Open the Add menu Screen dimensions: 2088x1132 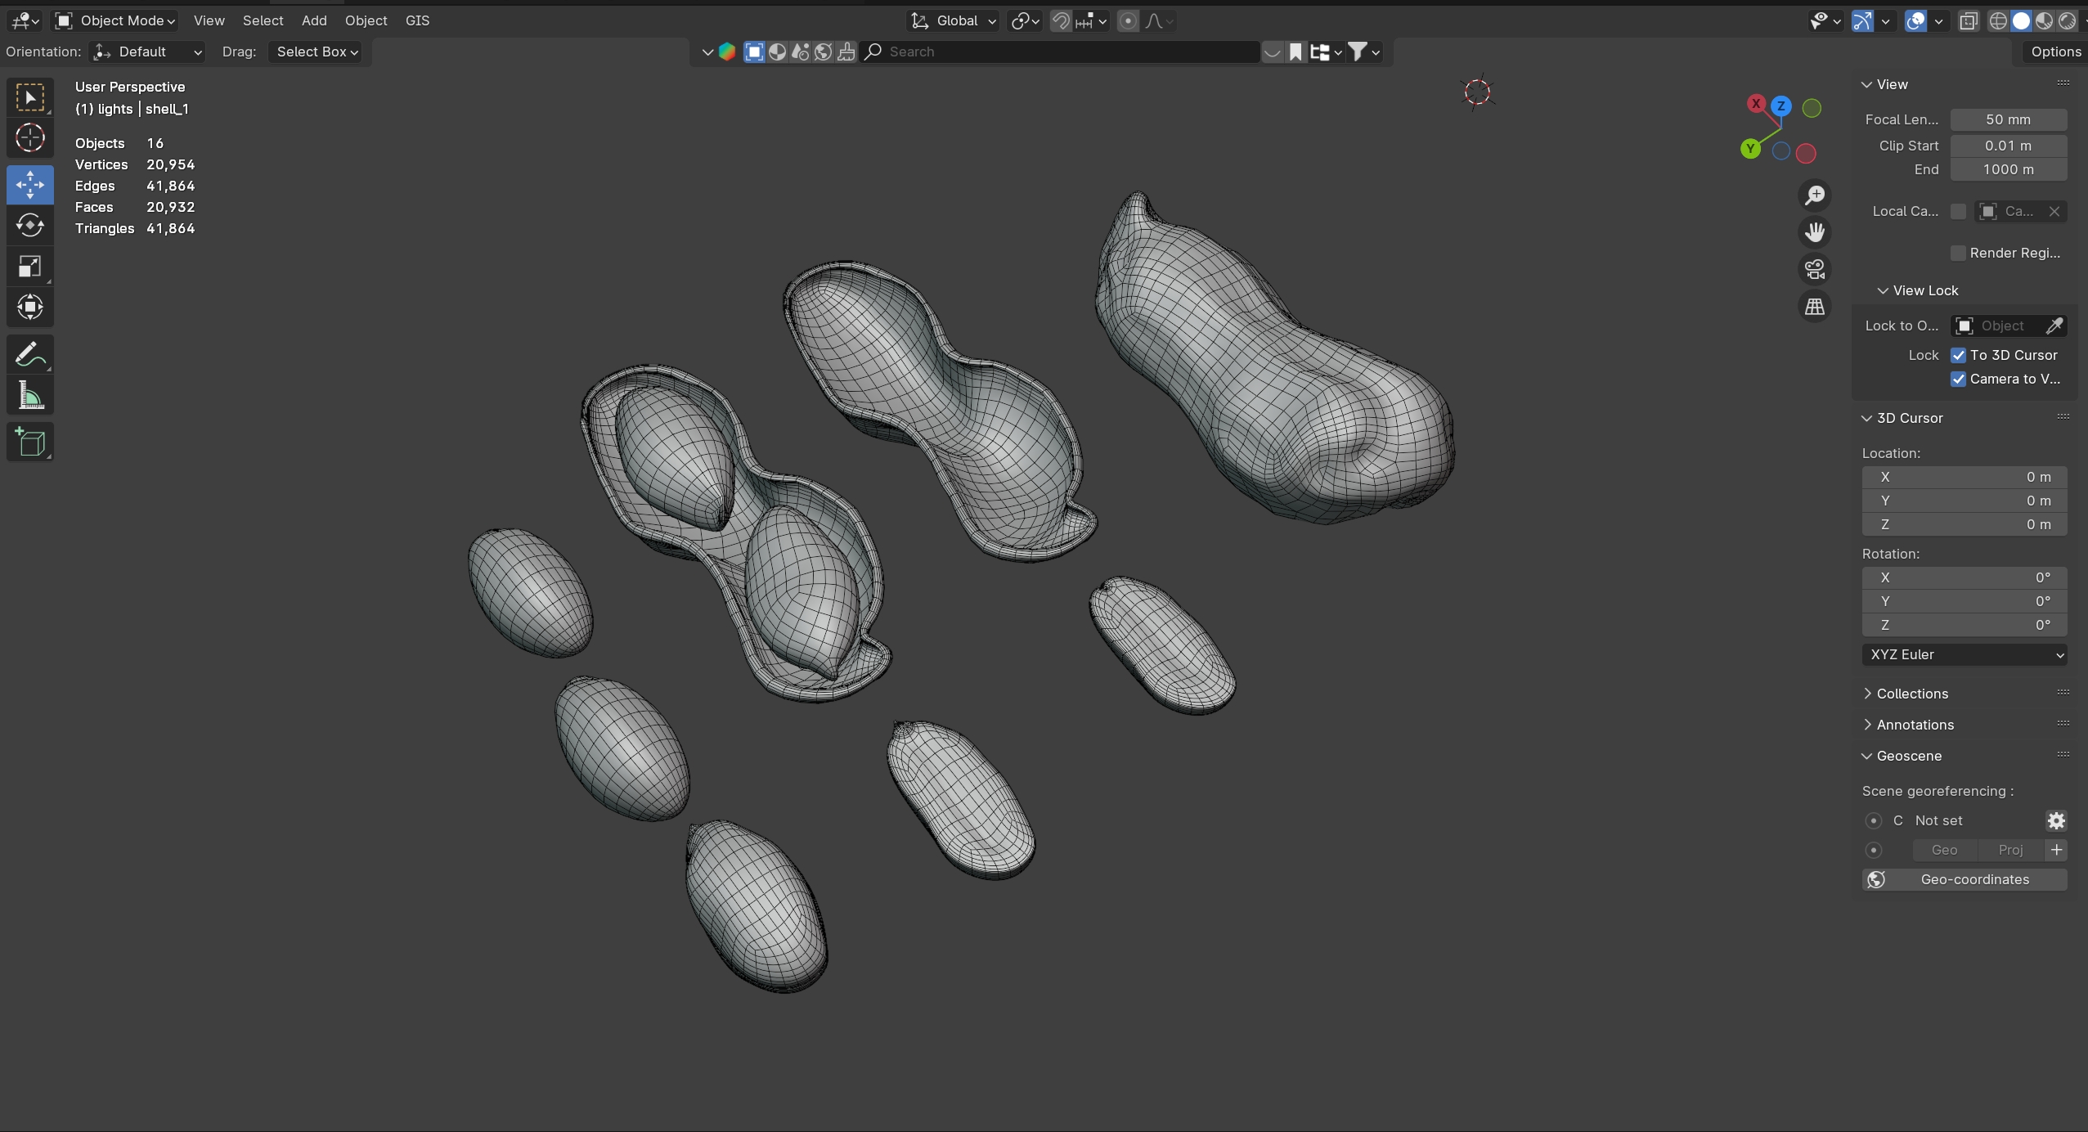click(313, 20)
